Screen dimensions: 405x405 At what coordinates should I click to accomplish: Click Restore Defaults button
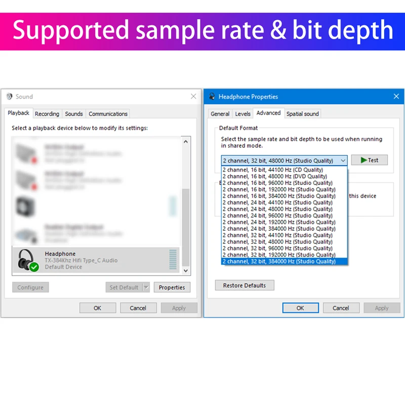pos(245,285)
